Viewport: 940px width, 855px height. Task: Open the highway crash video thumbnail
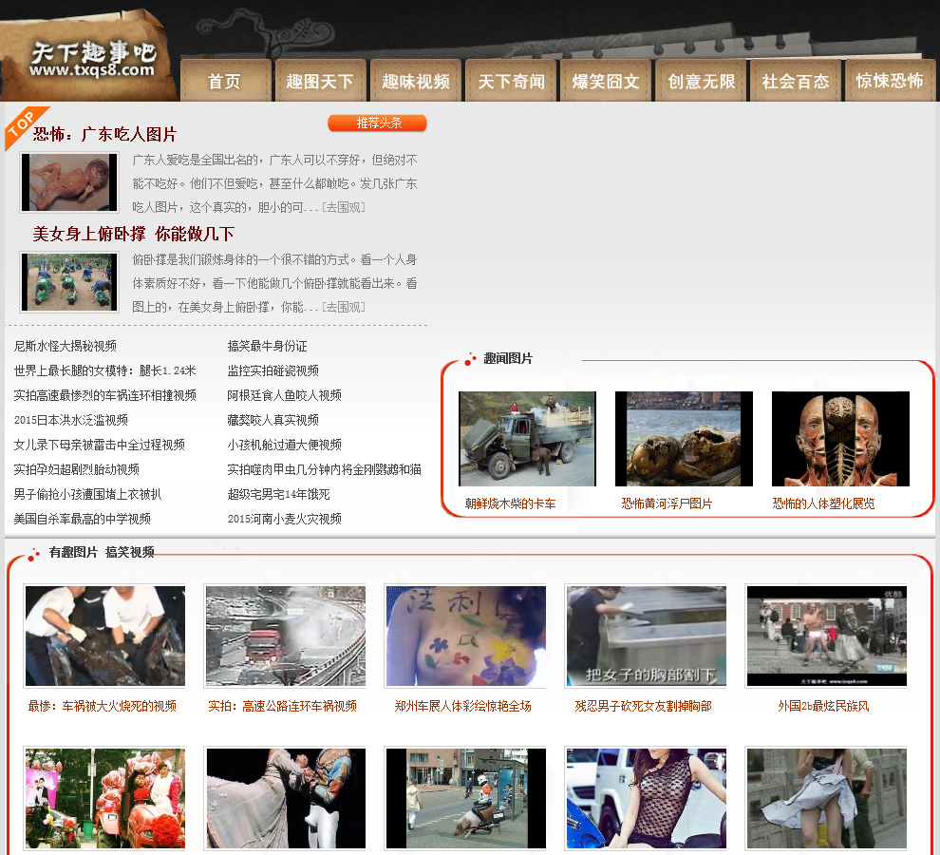pyautogui.click(x=286, y=636)
